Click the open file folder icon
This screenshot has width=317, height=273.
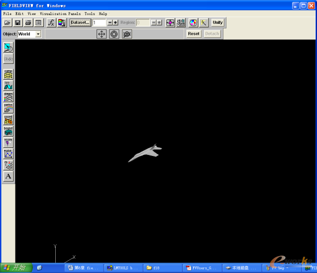(7, 22)
